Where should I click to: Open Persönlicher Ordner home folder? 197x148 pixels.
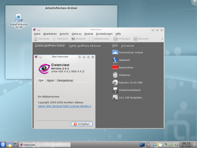pyautogui.click(x=128, y=52)
